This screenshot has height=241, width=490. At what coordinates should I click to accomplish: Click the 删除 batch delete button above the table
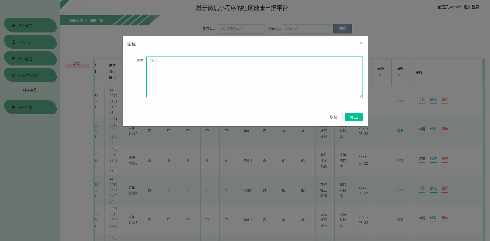(x=77, y=63)
